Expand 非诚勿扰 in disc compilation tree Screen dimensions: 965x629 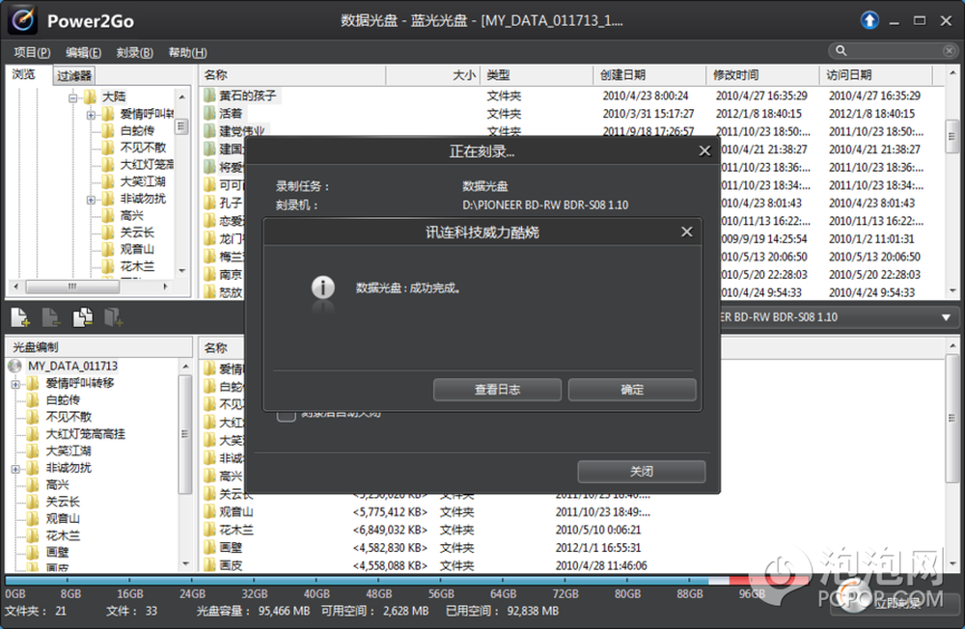(x=15, y=469)
